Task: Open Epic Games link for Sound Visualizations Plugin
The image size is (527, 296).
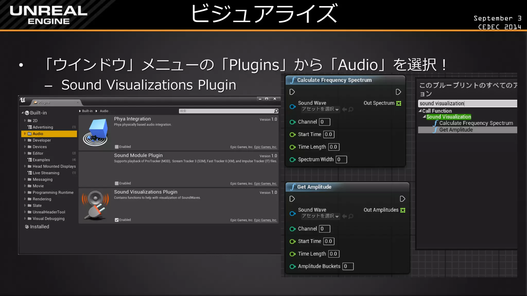Action: click(265, 220)
